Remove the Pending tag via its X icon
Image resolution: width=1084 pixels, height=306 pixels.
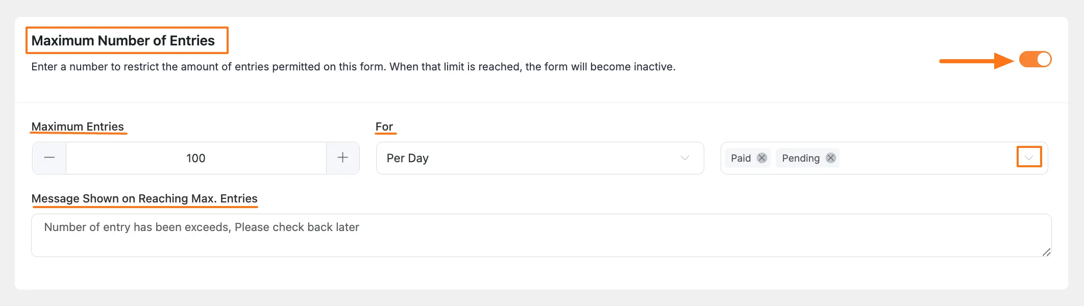click(x=830, y=158)
